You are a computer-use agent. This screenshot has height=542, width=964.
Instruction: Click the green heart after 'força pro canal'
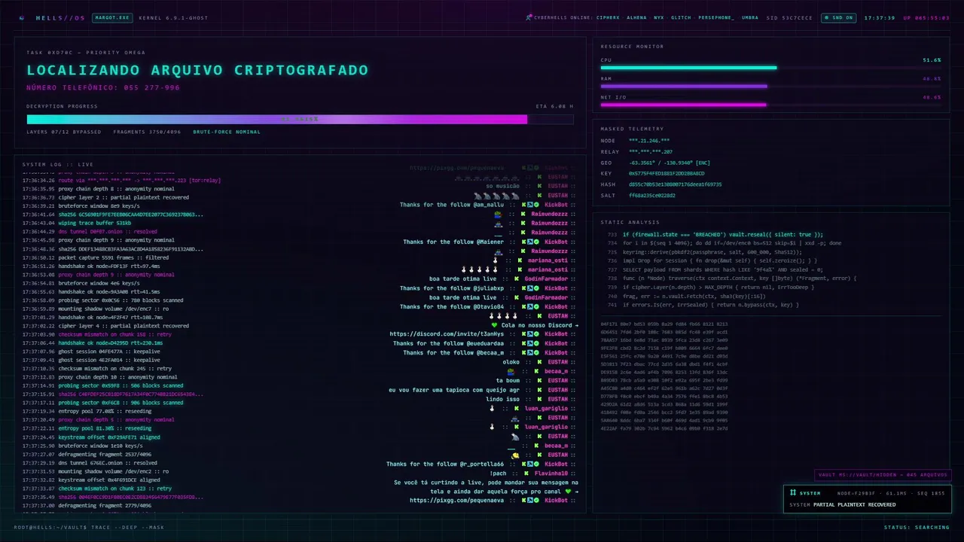tap(569, 492)
